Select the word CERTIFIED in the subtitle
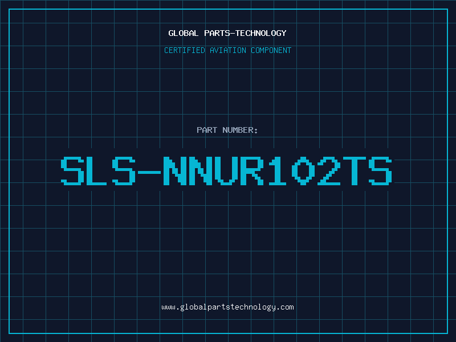This screenshot has width=456, height=342. [185, 50]
